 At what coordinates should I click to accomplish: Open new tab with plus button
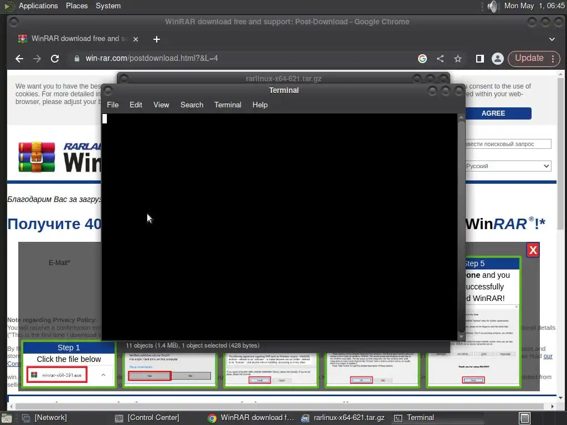coord(157,39)
